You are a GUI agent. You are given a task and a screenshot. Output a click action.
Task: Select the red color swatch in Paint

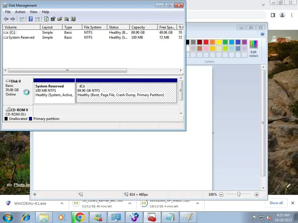(x=206, y=42)
